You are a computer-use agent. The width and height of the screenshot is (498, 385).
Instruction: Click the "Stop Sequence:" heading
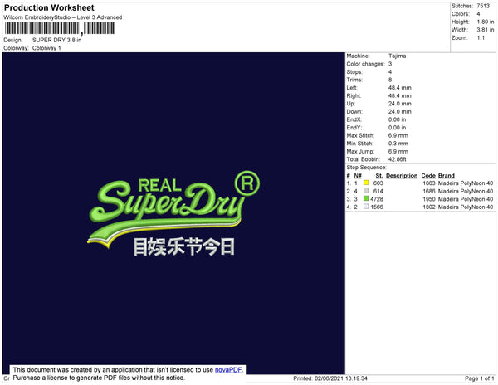pyautogui.click(x=366, y=168)
